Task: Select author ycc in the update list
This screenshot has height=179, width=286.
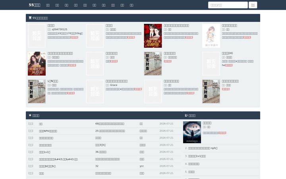Action: [142, 166]
